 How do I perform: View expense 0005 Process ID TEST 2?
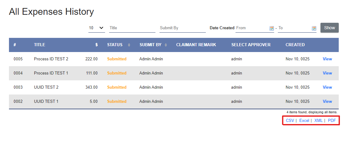pos(327,59)
